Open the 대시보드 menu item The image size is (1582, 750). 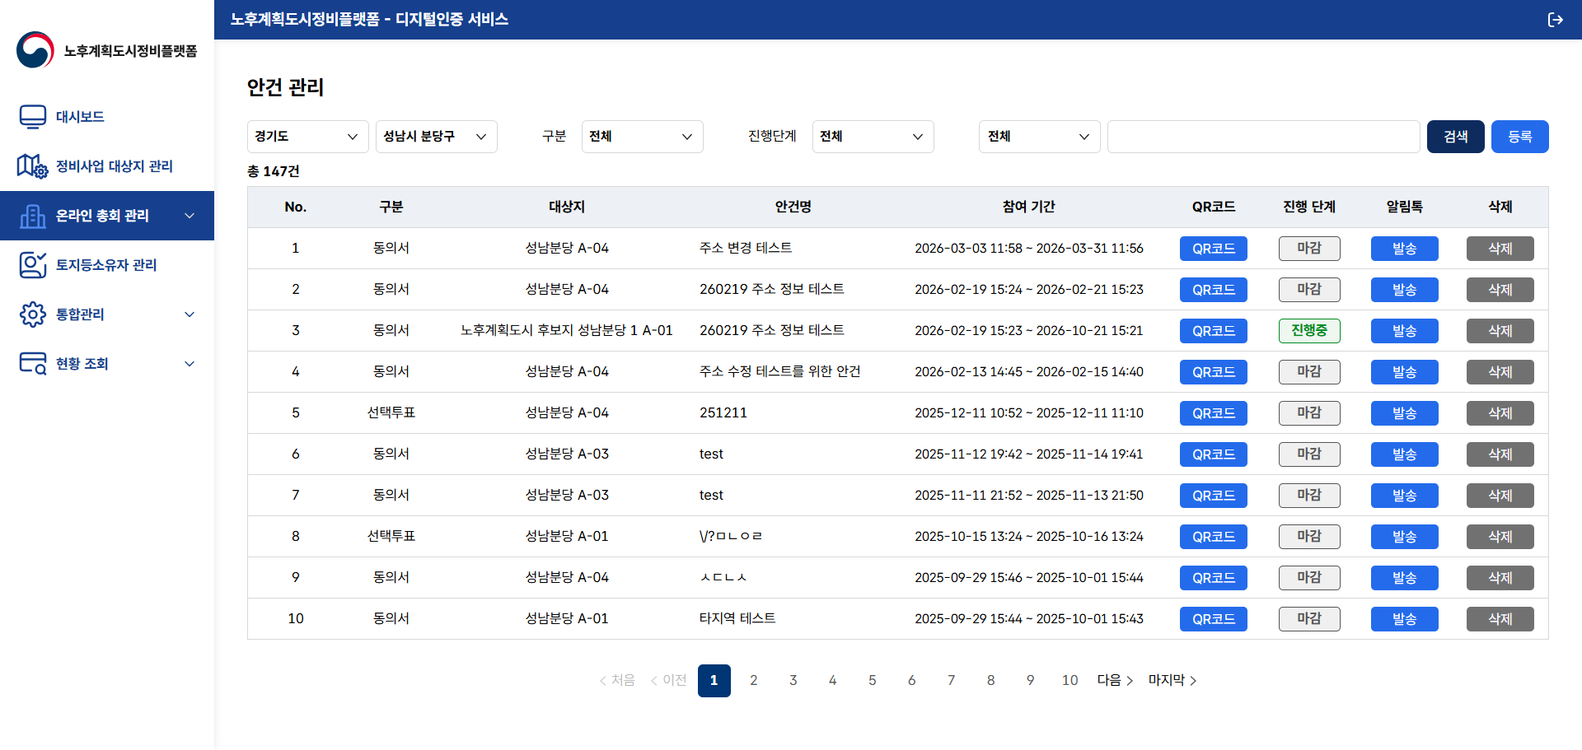80,117
